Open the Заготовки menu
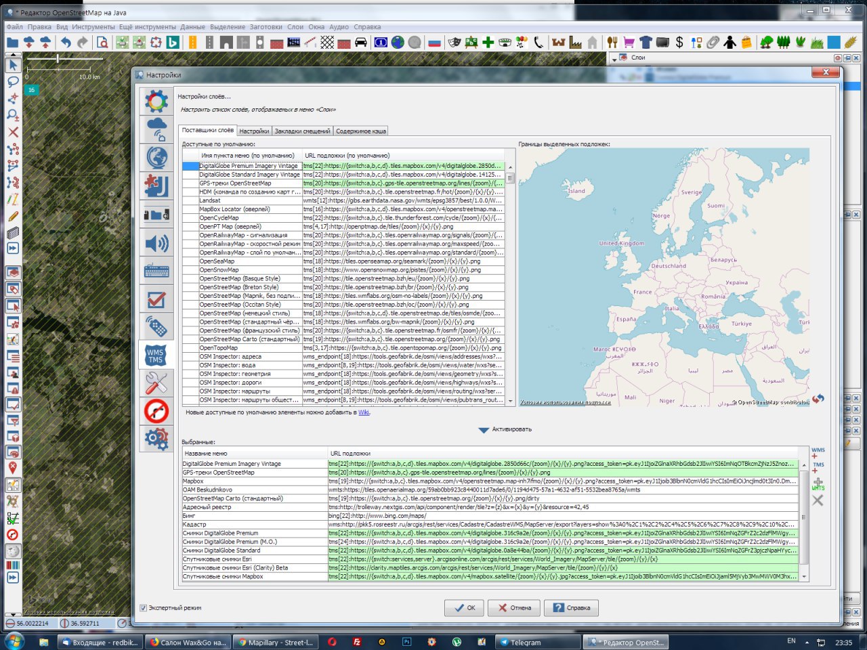Image resolution: width=867 pixels, height=650 pixels. (266, 27)
